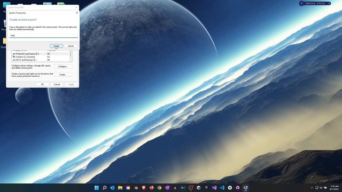
Task: Open Outlook from the taskbar
Action: (112, 188)
